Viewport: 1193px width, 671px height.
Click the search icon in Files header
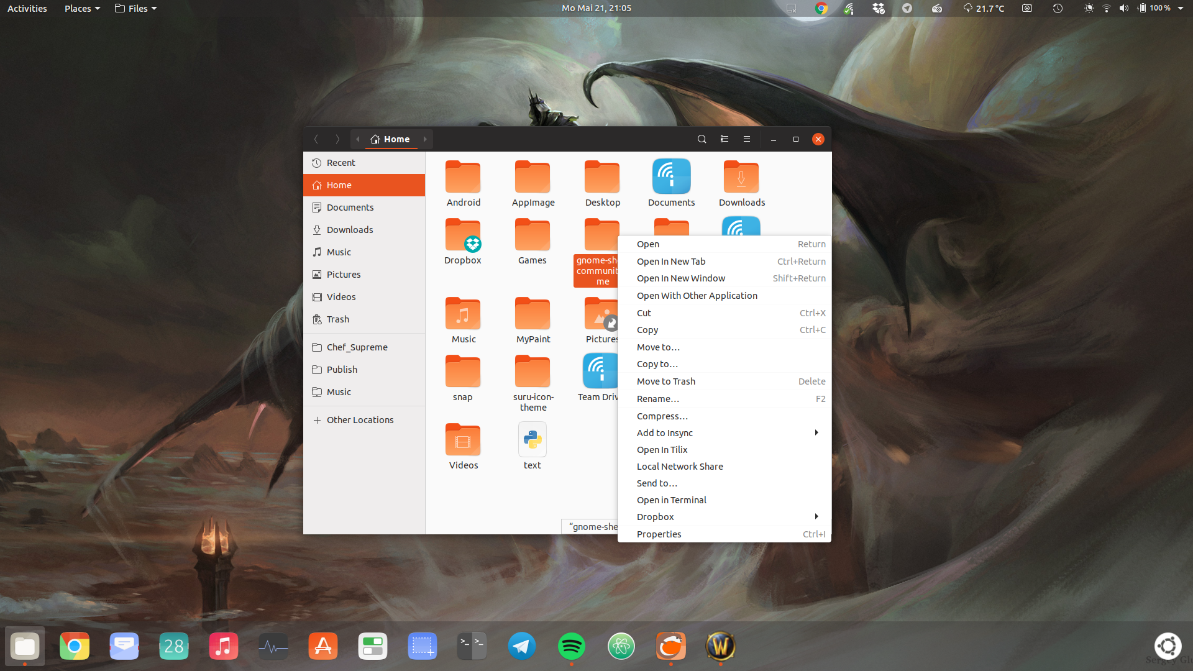coord(702,139)
